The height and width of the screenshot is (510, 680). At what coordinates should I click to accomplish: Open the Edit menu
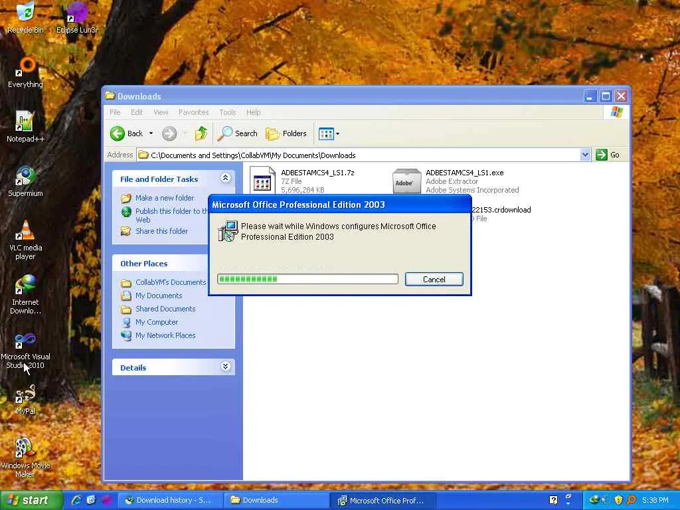(x=137, y=112)
